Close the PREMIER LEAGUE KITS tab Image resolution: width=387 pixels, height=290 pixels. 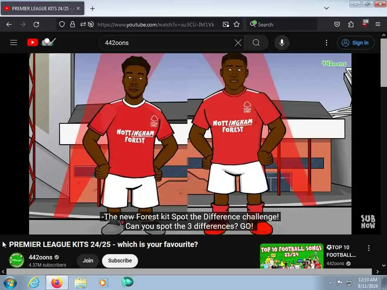point(78,8)
